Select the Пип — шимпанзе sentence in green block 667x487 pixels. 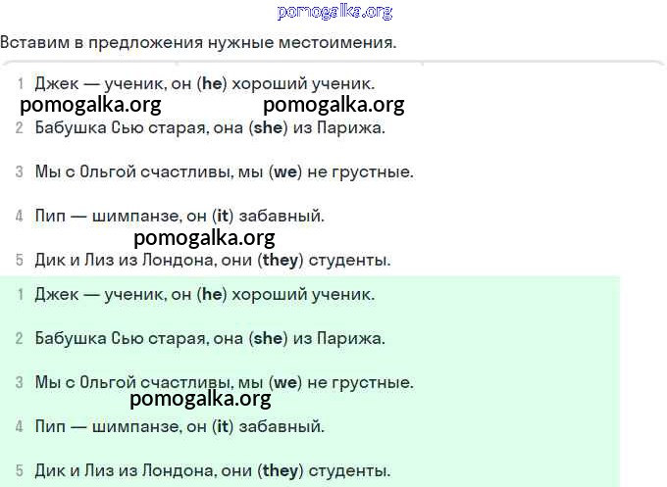point(179,426)
